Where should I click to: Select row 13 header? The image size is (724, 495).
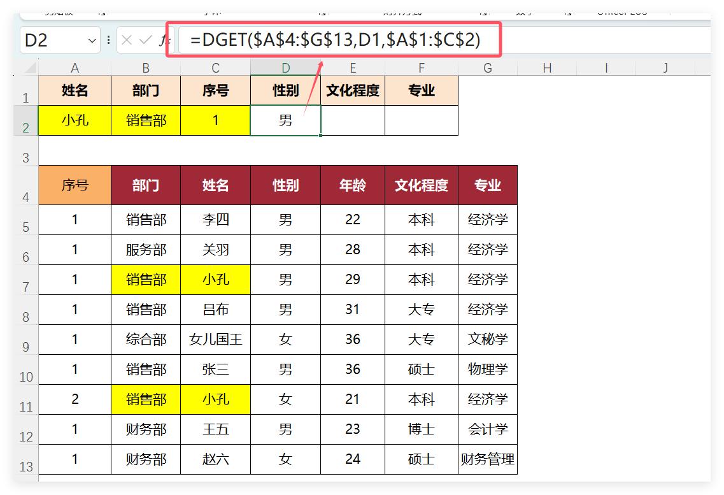coord(26,460)
